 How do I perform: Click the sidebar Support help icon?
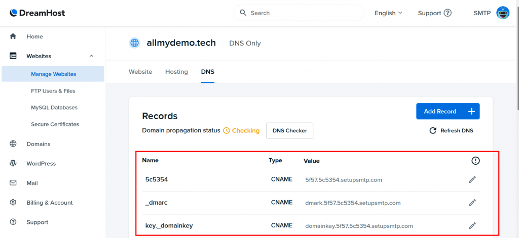pos(13,222)
